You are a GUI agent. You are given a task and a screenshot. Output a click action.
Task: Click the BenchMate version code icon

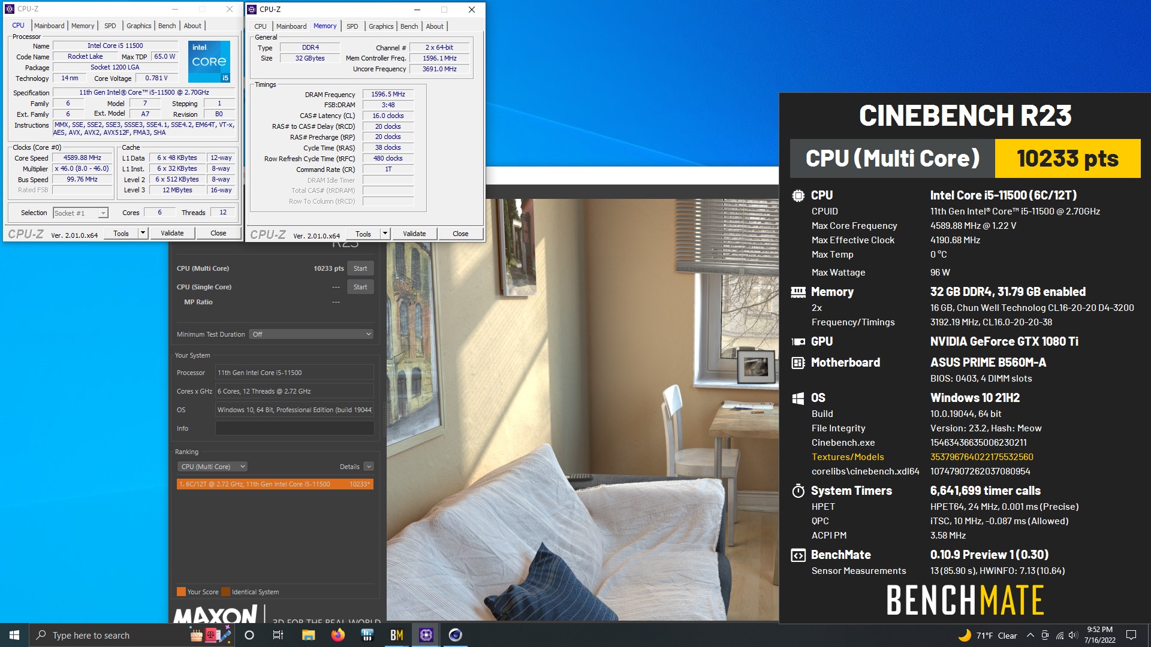[x=798, y=555]
